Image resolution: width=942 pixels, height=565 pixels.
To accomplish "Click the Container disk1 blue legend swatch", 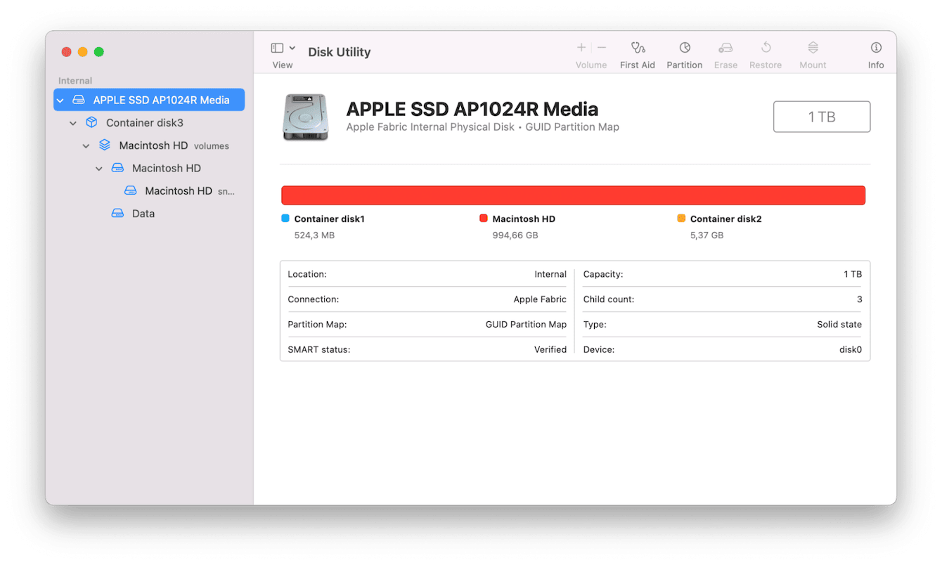I will point(285,218).
